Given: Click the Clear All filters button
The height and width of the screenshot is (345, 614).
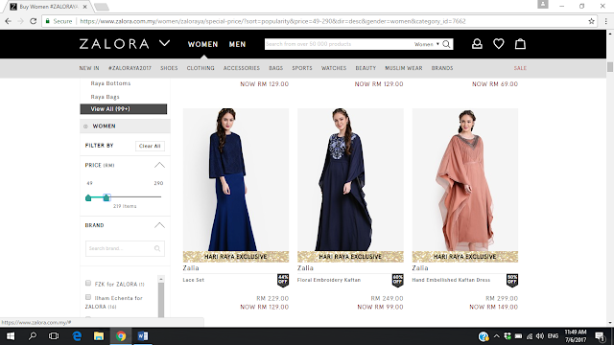Looking at the screenshot, I should click(x=150, y=146).
